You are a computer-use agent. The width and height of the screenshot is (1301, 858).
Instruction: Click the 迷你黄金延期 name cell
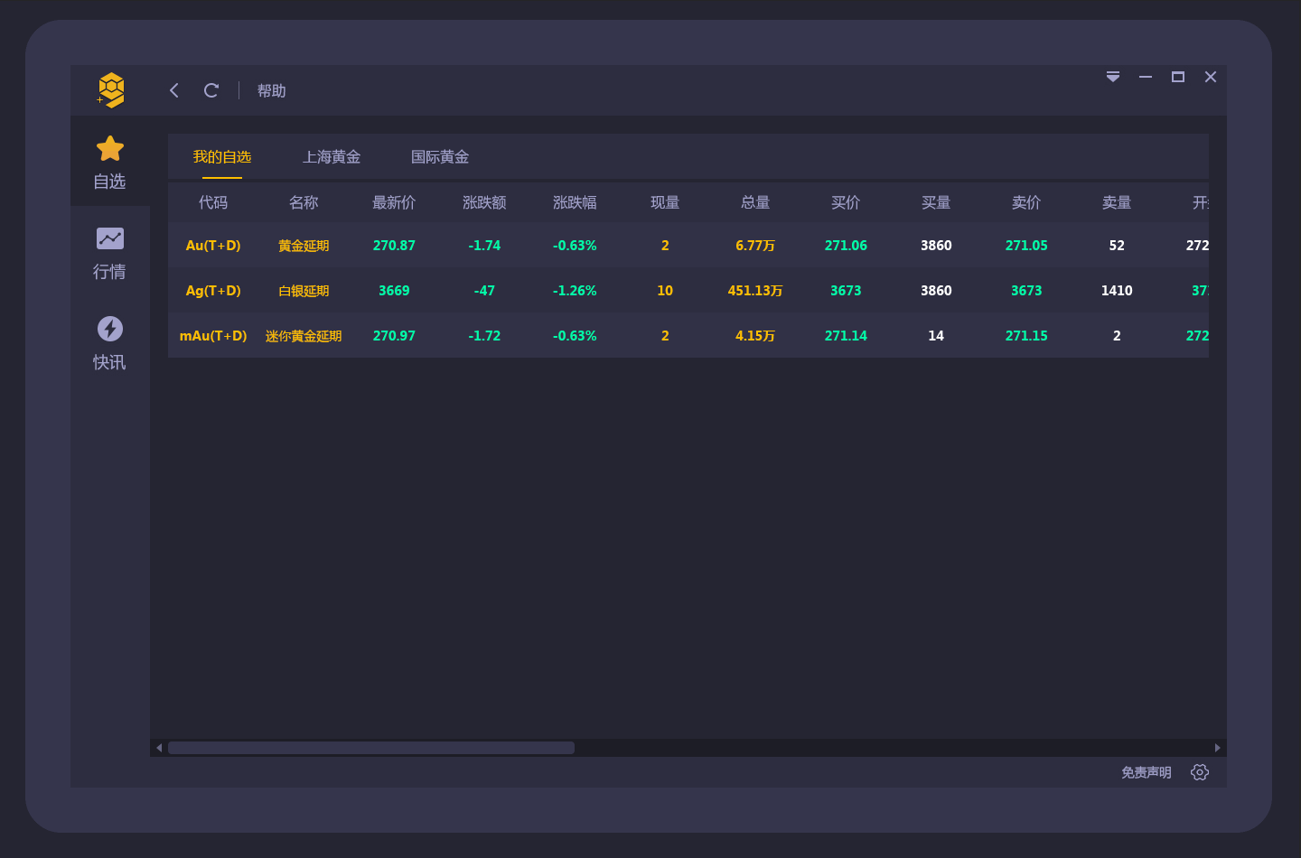coord(304,336)
